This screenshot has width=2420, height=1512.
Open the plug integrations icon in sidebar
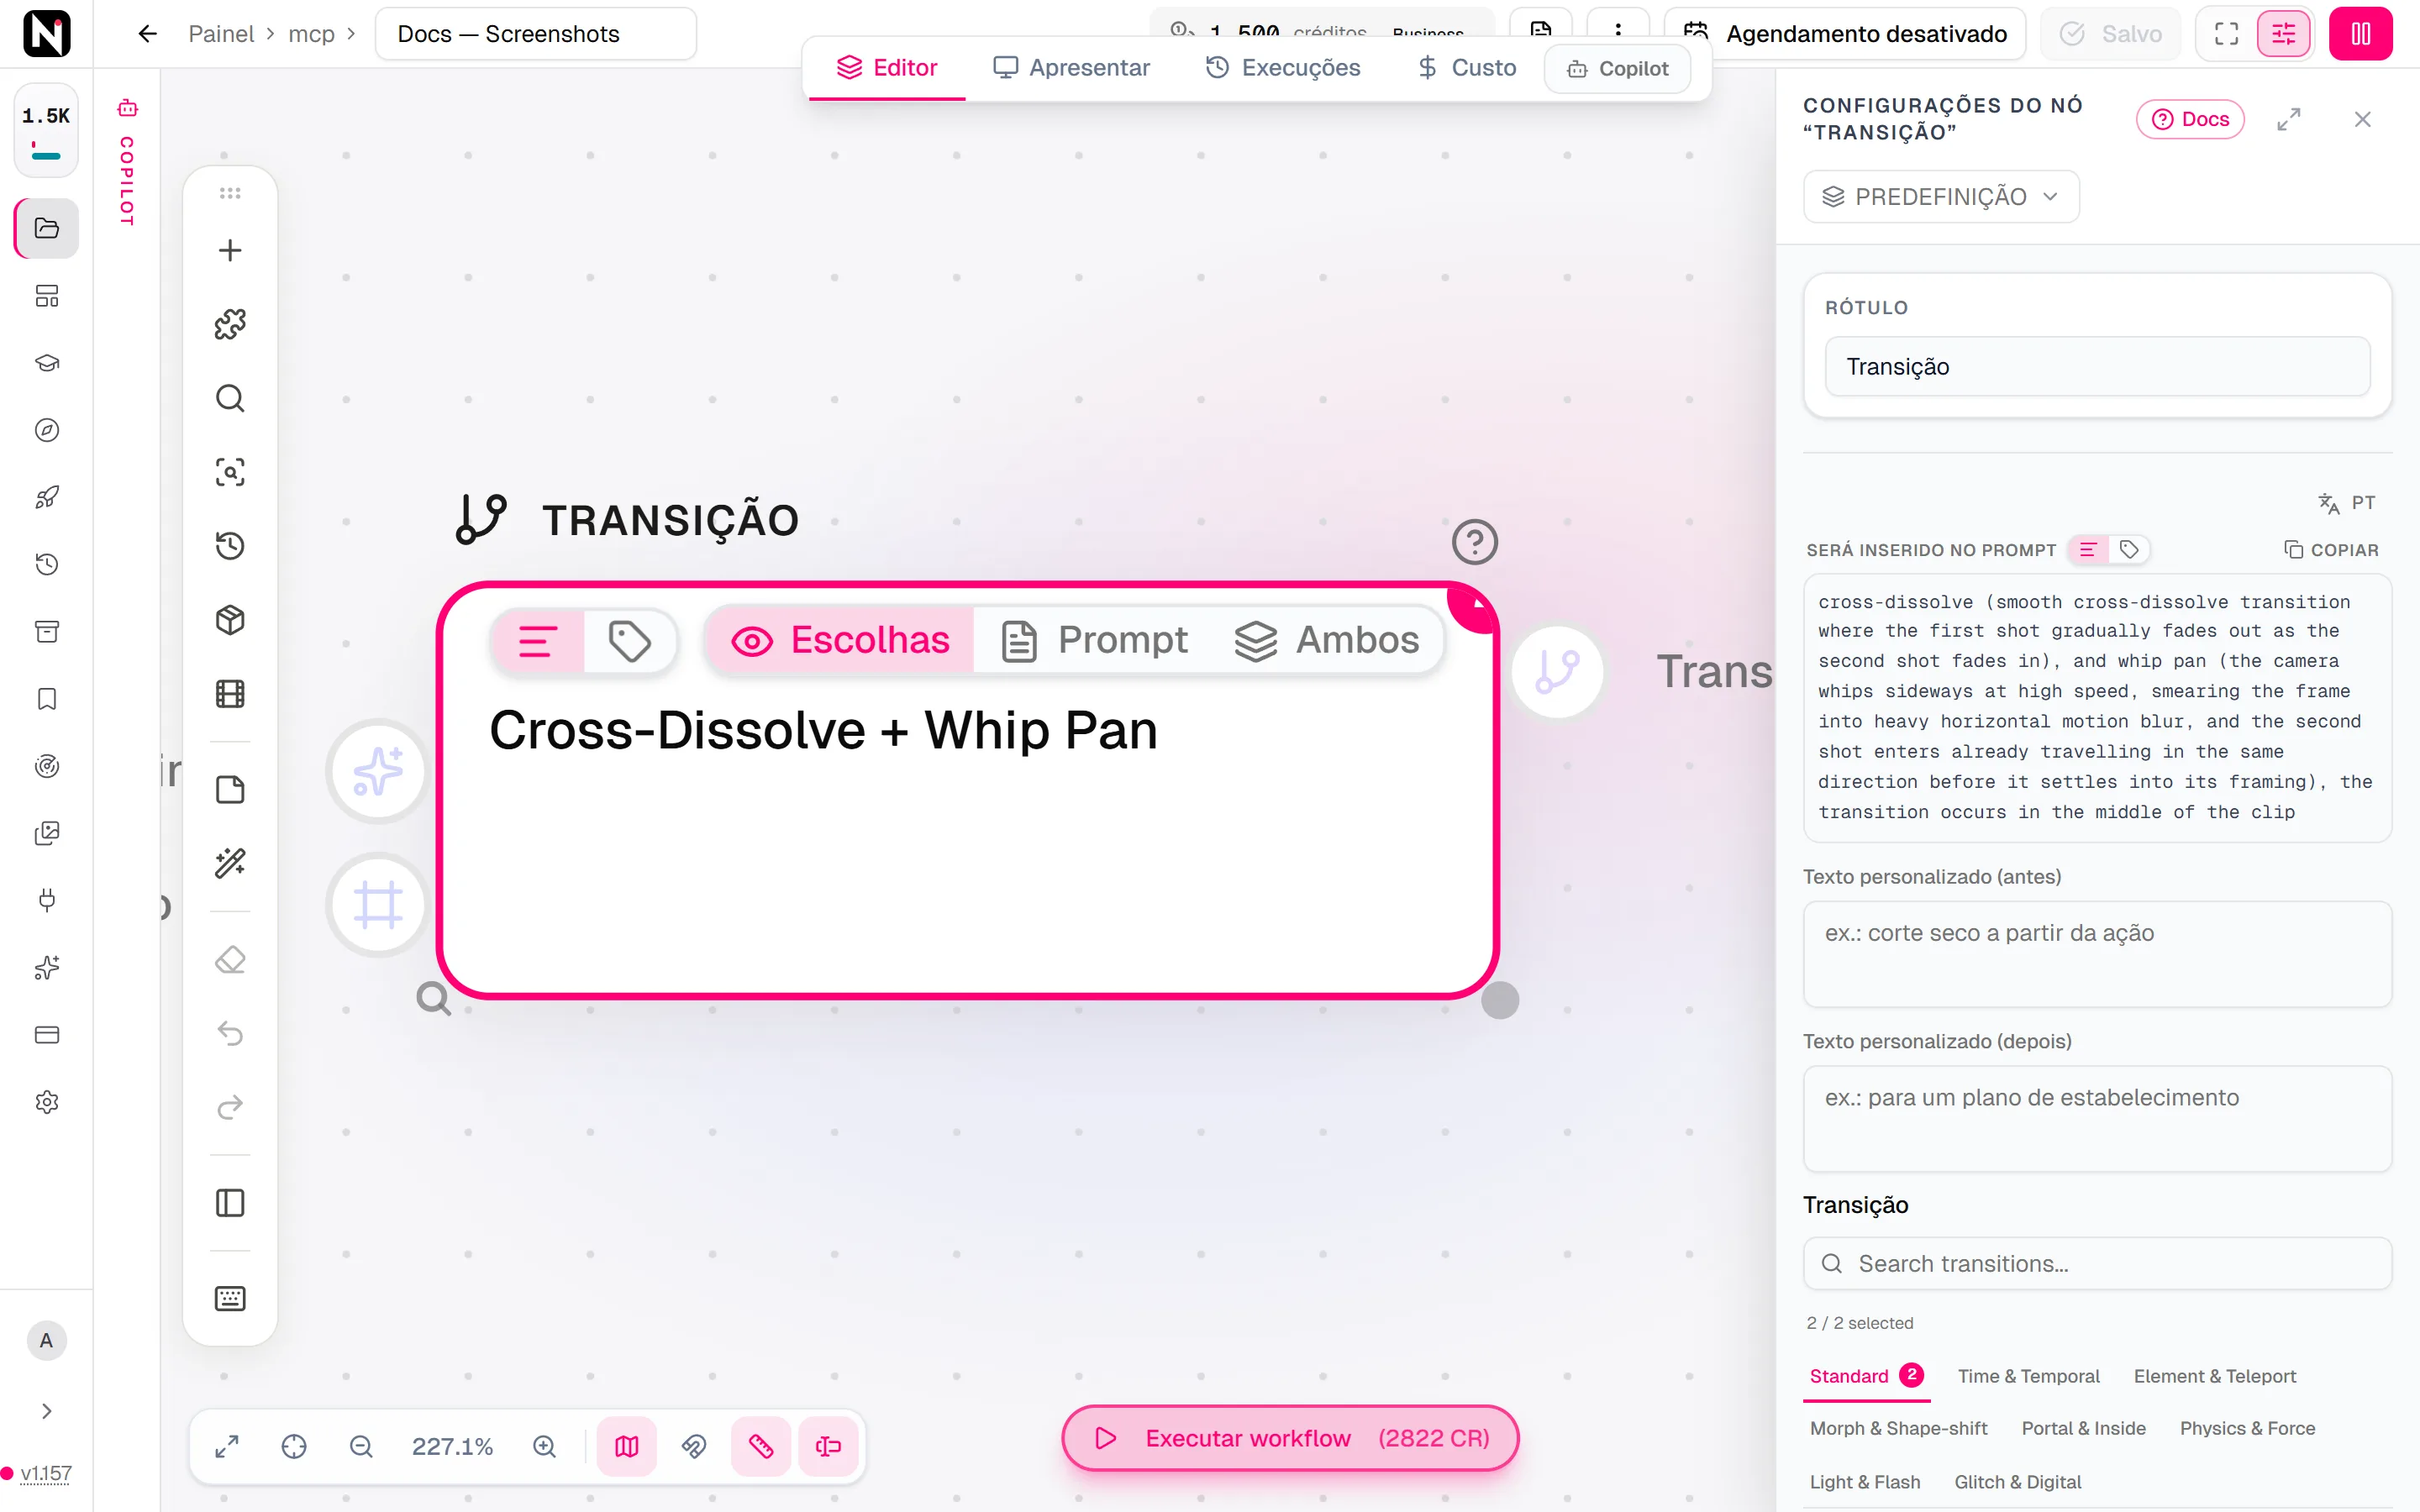47,900
